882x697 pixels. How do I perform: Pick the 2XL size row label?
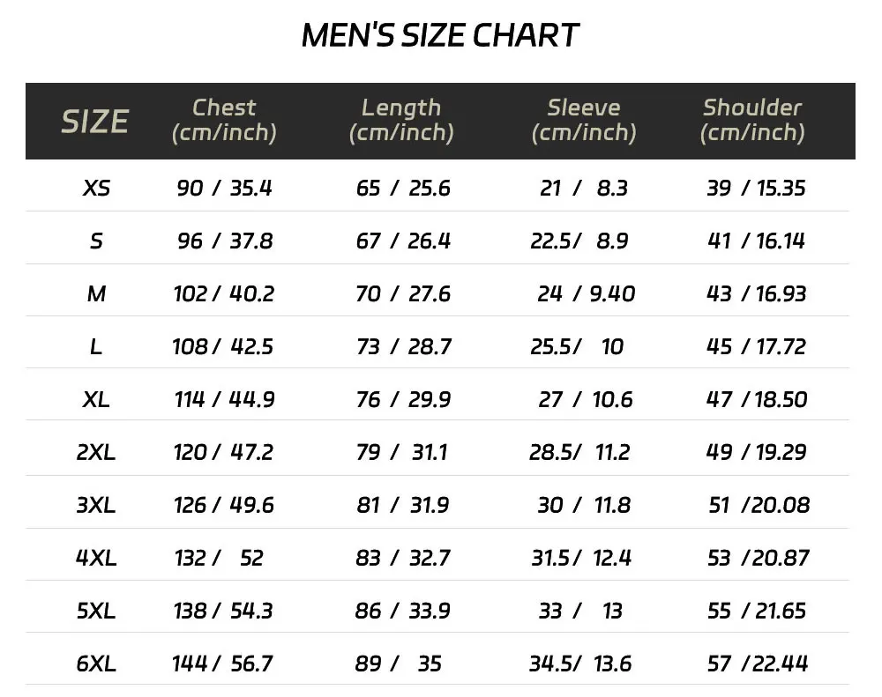click(96, 452)
